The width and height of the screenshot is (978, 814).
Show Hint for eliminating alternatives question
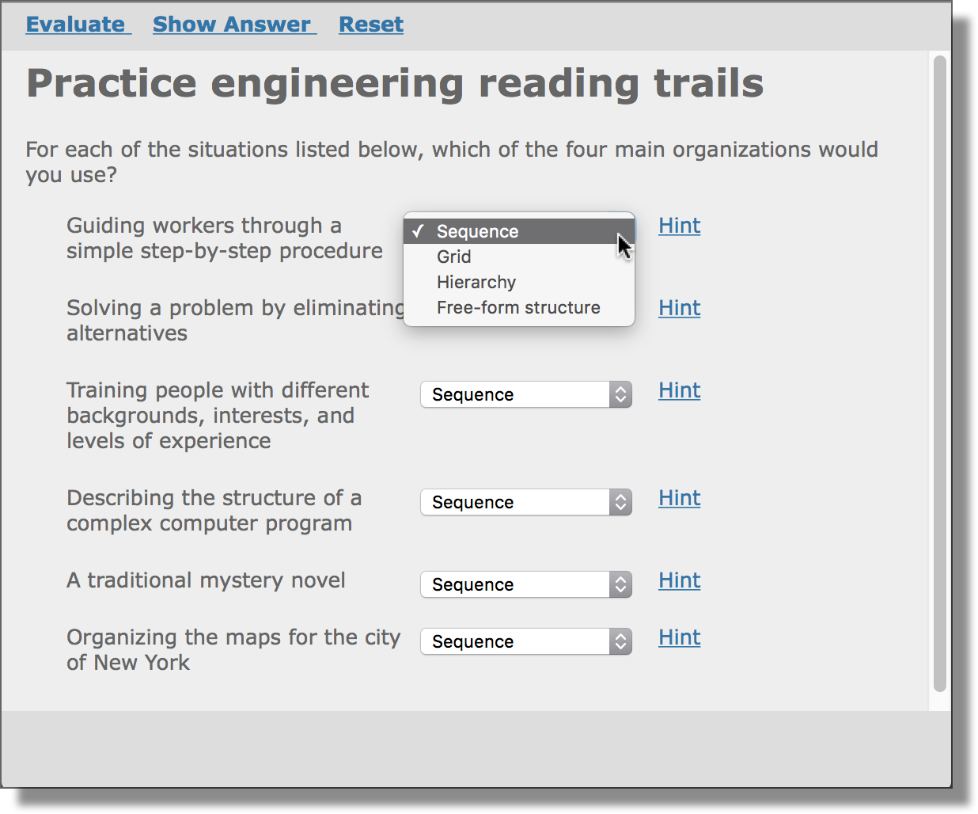[x=680, y=308]
